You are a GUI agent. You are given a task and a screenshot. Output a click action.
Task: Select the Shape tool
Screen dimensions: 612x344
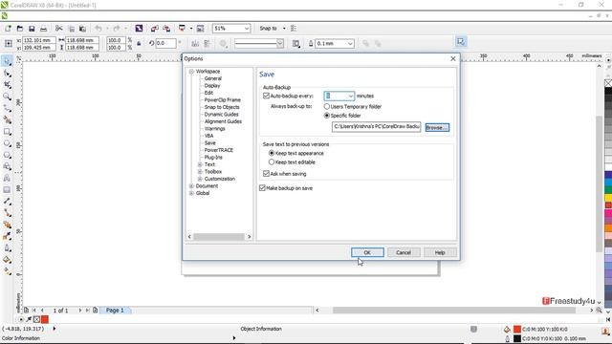(7, 74)
